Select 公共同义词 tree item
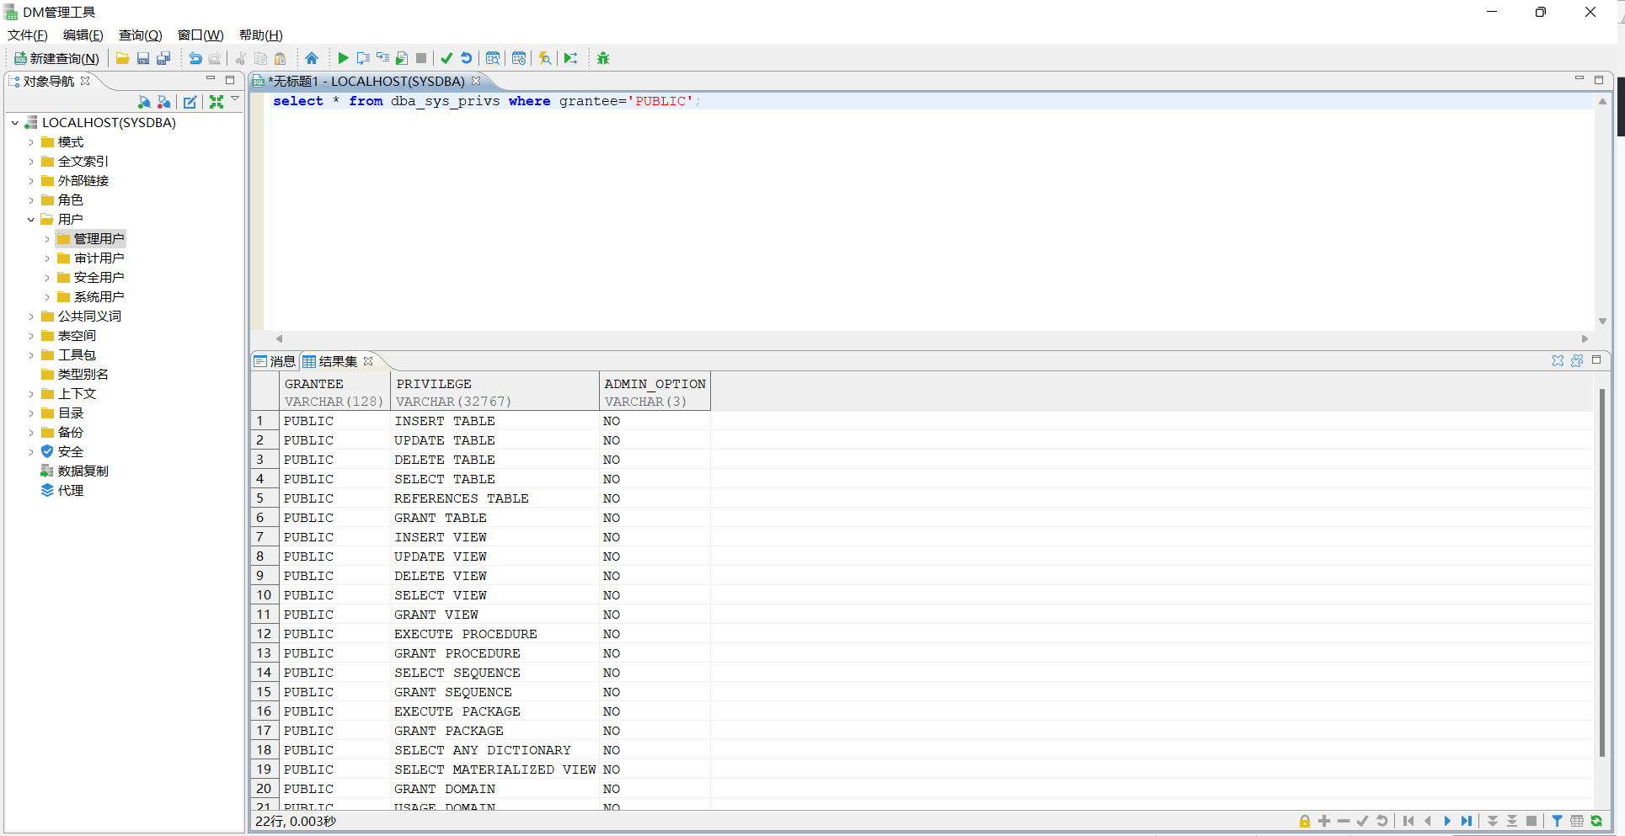This screenshot has height=836, width=1625. [x=89, y=317]
